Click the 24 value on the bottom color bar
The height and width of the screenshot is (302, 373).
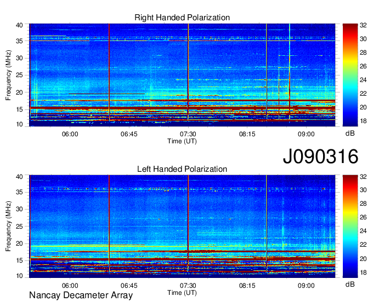coord(363,231)
